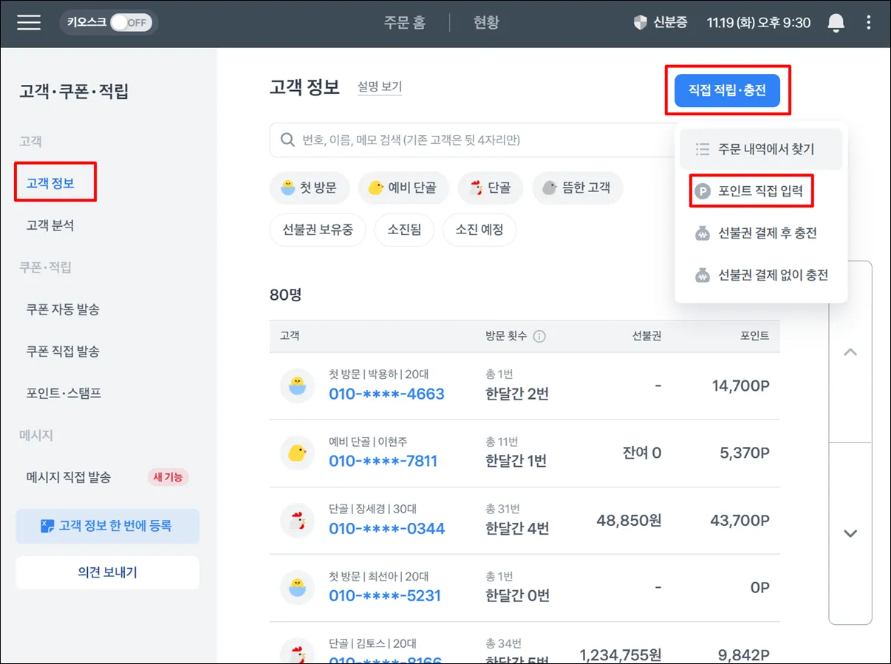891x664 pixels.
Task: Click the 고객 정보 한 번에 등록 button
Action: click(108, 526)
